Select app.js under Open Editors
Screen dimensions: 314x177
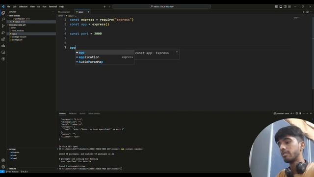click(x=31, y=22)
